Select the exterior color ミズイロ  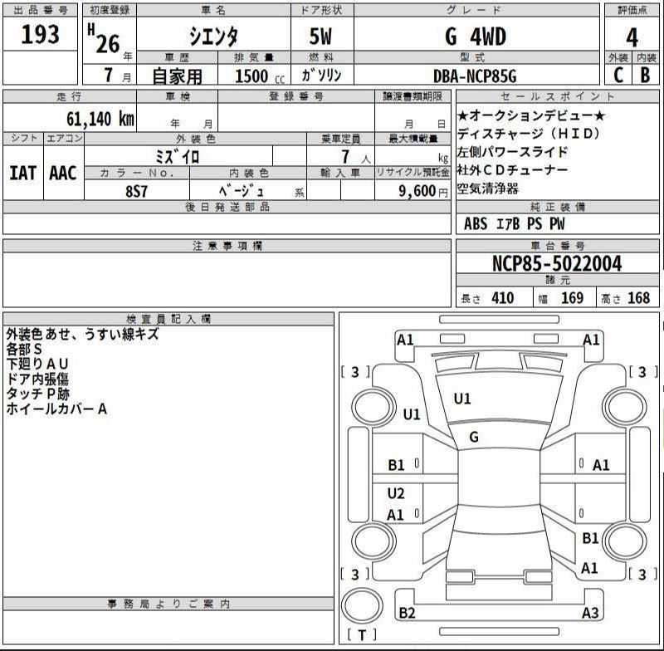point(177,157)
